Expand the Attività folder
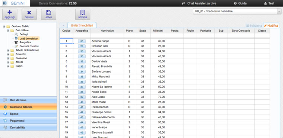This screenshot has height=138, width=283. click(x=8, y=62)
